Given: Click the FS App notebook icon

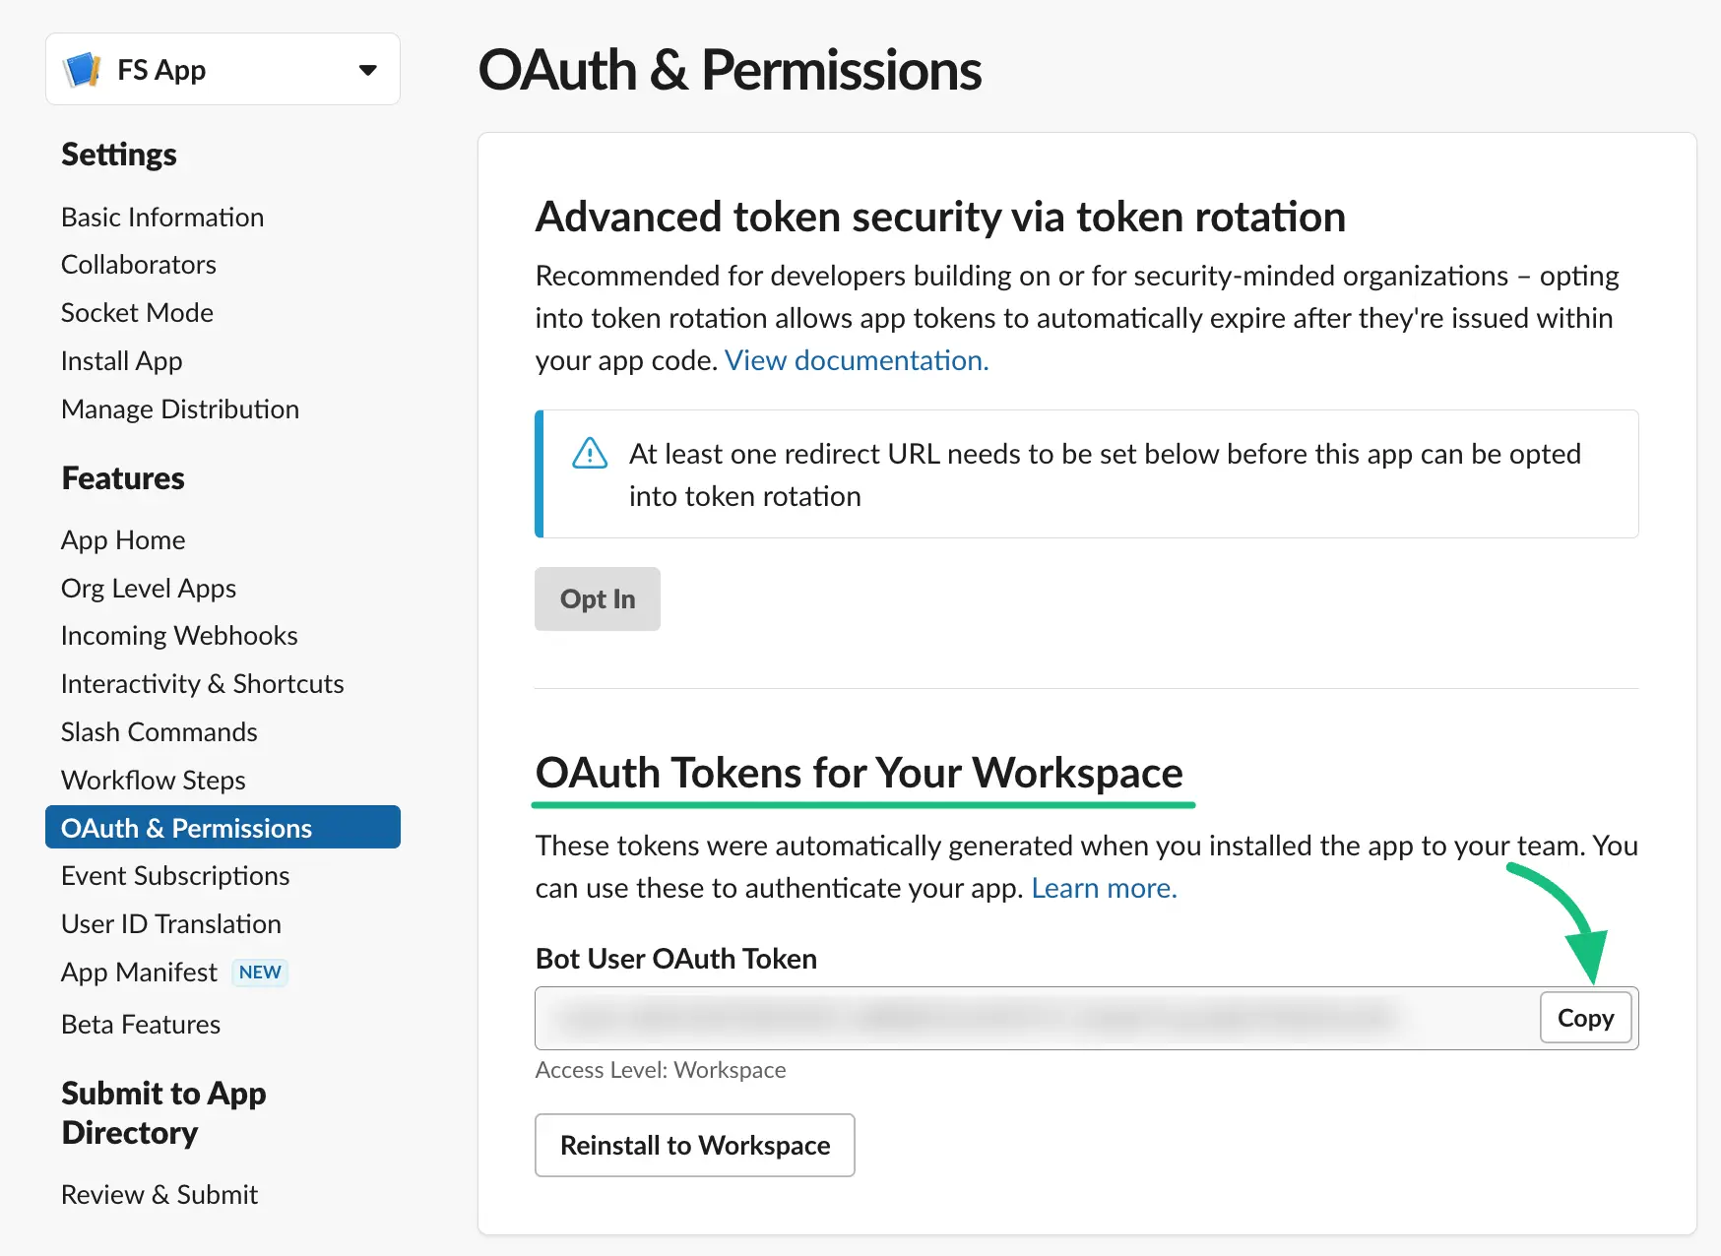Looking at the screenshot, I should [83, 69].
